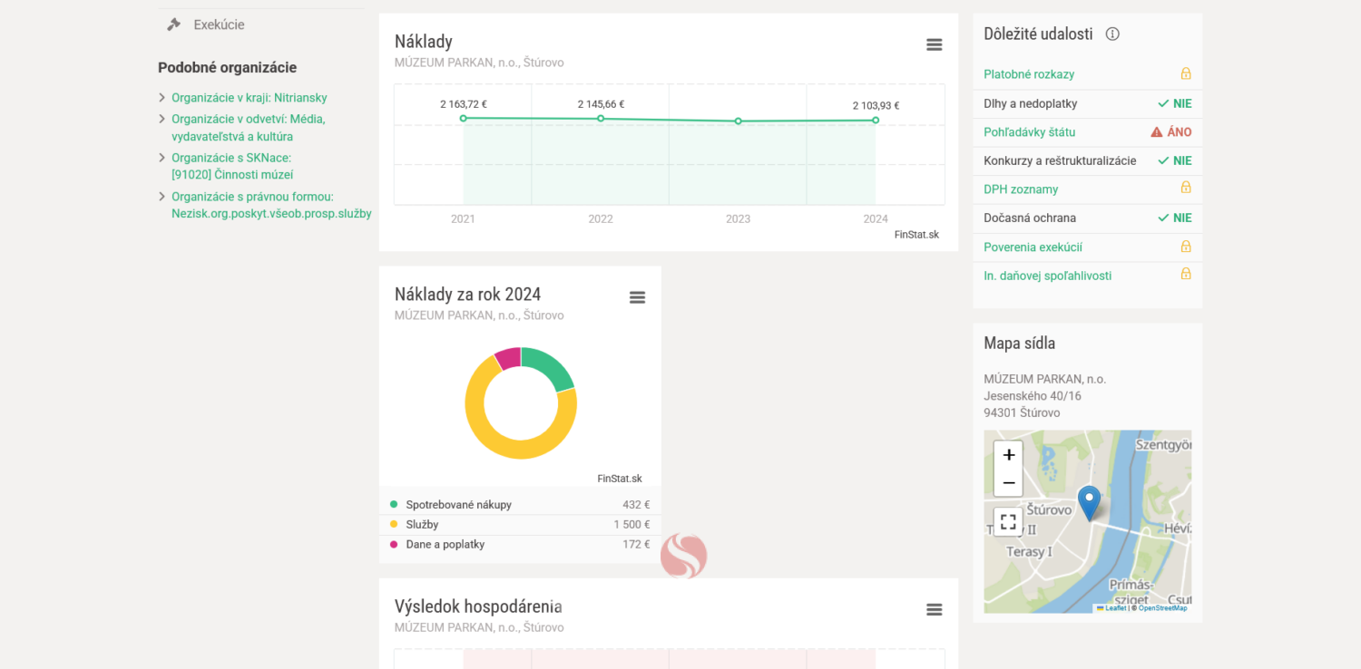Expand Organizácie v kraji: Nitriansky

[x=249, y=98]
